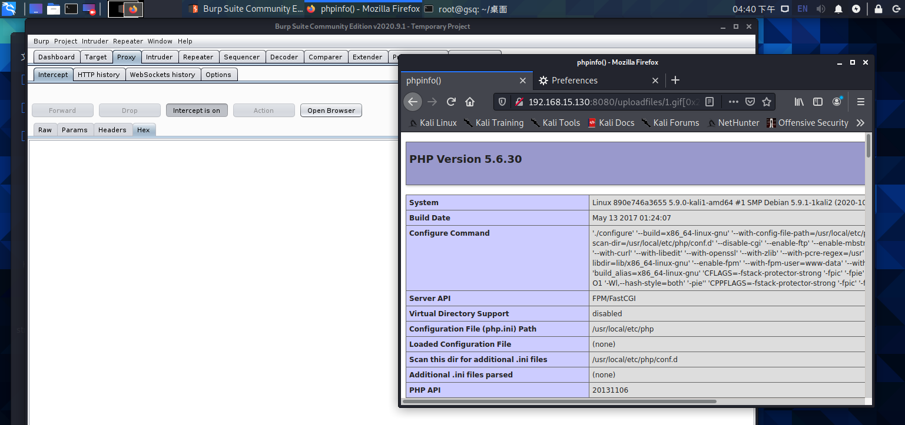Launch terminal emulator from top panel
905x425 pixels.
[x=71, y=9]
